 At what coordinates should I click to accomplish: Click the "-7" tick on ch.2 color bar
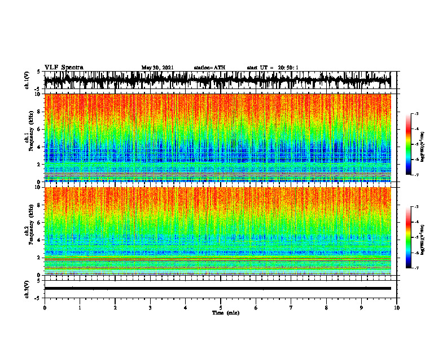pyautogui.click(x=417, y=268)
